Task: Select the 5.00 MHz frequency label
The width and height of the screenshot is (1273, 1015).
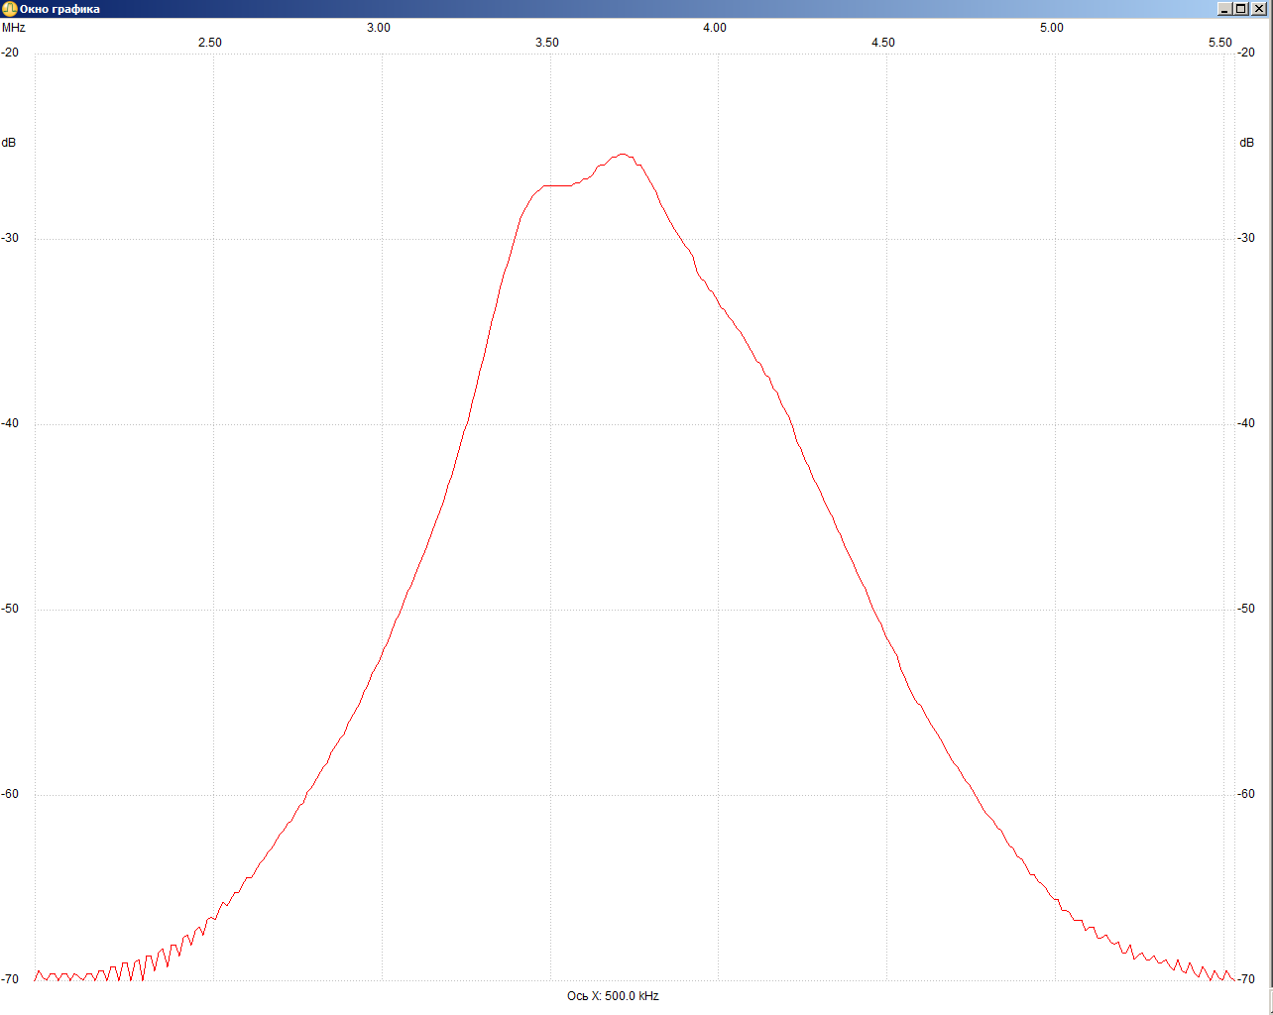Action: (1052, 28)
